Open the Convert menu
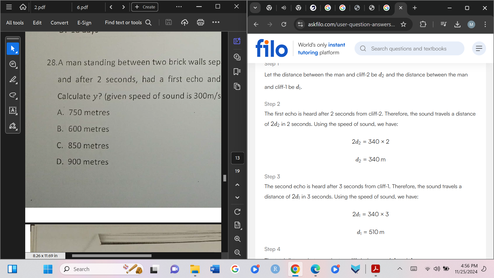The height and width of the screenshot is (278, 494). pyautogui.click(x=59, y=23)
